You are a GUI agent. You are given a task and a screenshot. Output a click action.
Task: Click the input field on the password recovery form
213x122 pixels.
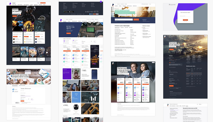click(185, 16)
